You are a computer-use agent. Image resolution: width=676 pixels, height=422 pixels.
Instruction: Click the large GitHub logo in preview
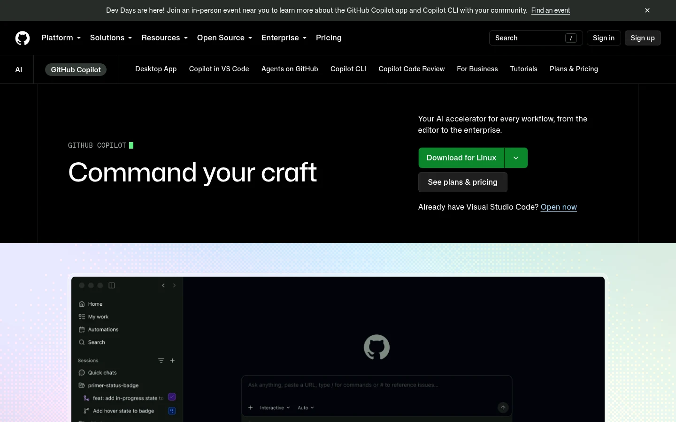(x=376, y=347)
